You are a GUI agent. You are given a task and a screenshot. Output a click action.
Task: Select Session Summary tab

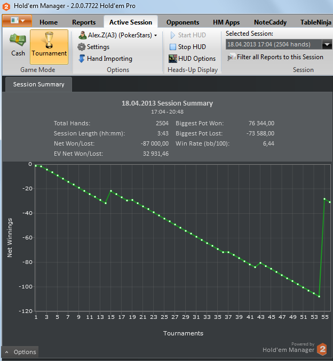38,84
